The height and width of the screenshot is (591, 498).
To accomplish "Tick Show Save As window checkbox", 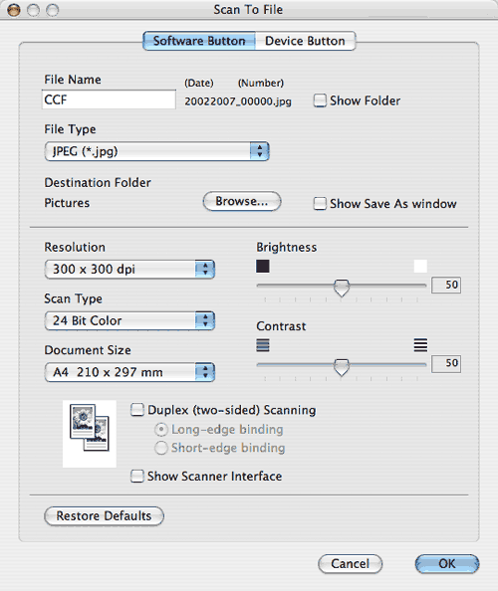I will click(x=320, y=204).
